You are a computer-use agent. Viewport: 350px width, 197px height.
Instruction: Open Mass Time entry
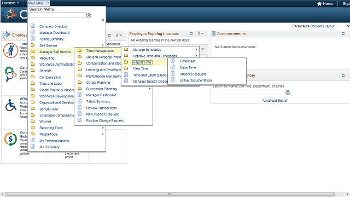tap(188, 67)
